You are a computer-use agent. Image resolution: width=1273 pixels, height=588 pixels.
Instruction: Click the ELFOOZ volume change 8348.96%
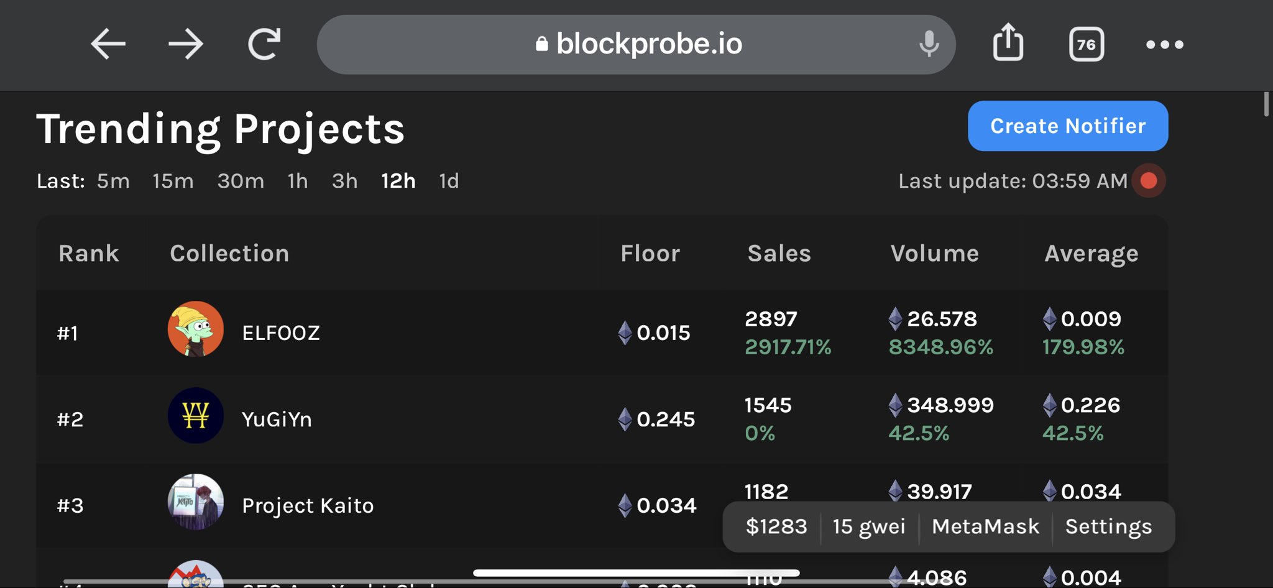point(941,347)
